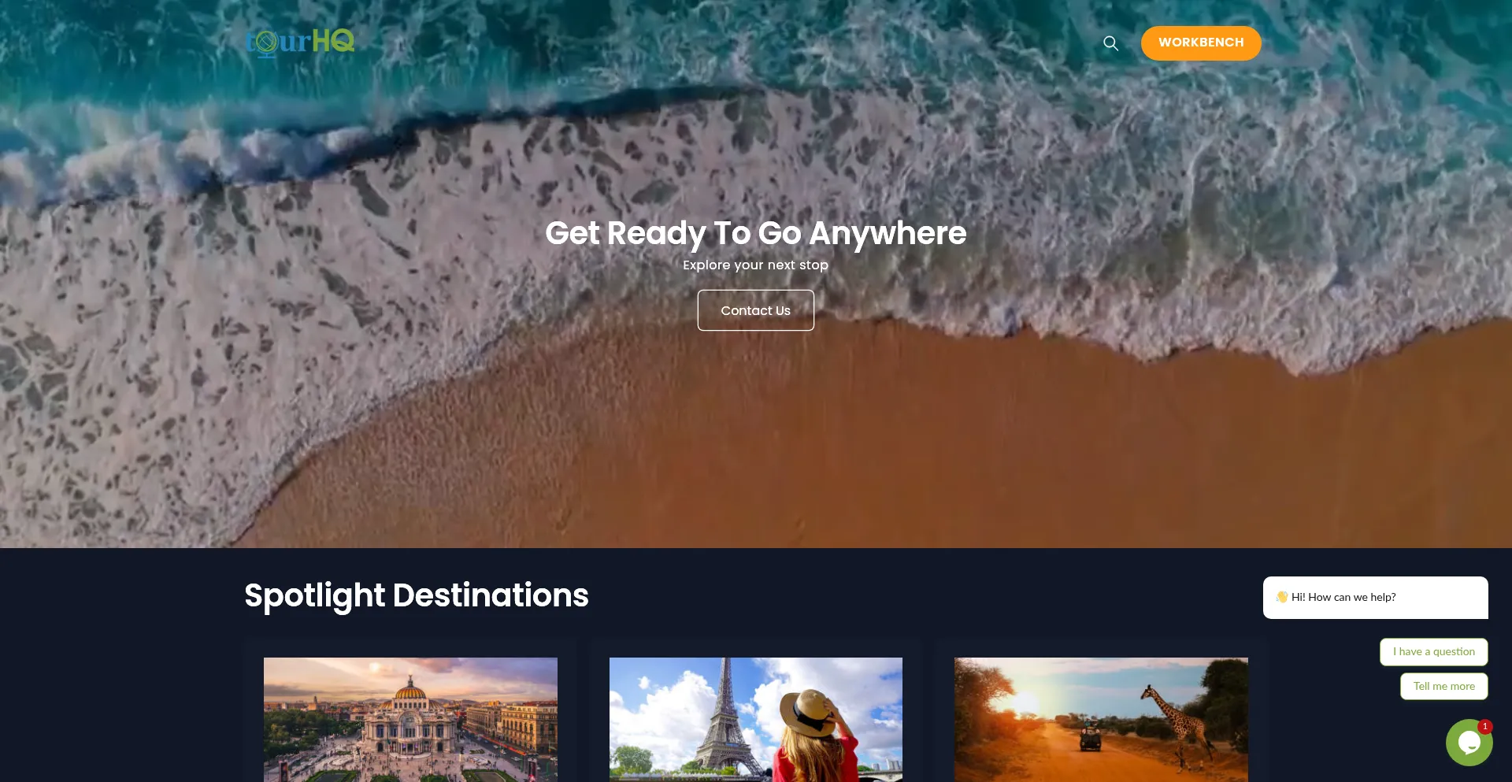Choose the 'I have a question' quick reply

pos(1433,651)
